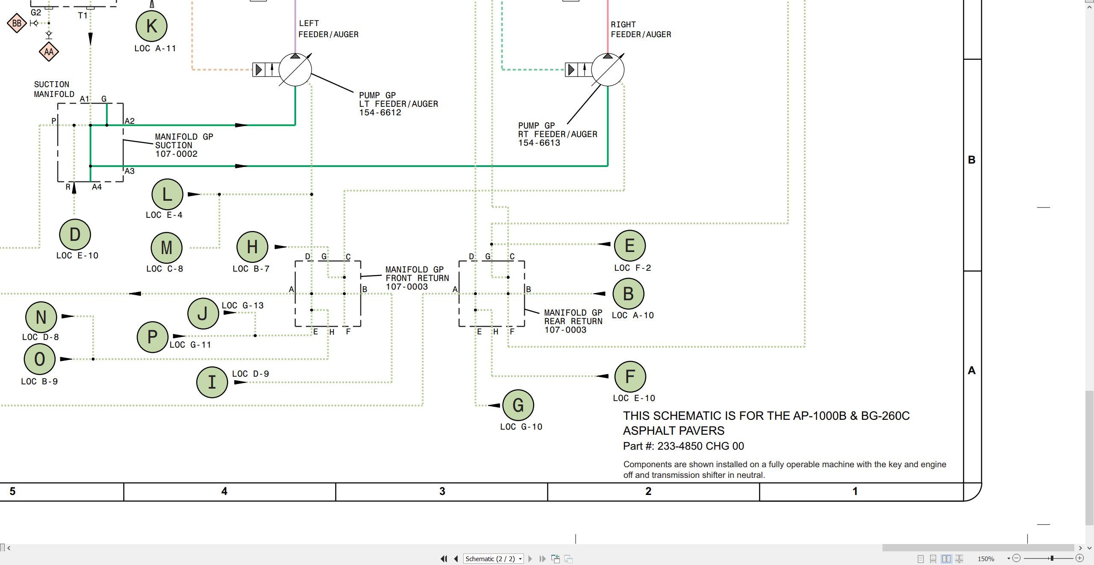
Task: Click the green L connector circle
Action: [x=167, y=194]
